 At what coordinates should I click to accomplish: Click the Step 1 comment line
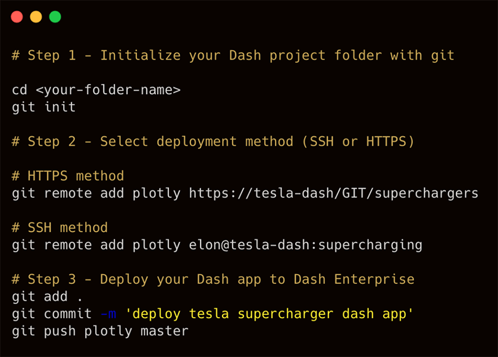233,55
